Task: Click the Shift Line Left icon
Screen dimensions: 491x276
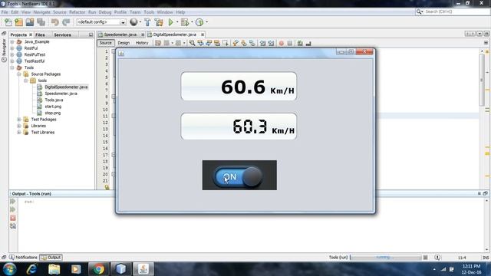Action: (x=262, y=43)
